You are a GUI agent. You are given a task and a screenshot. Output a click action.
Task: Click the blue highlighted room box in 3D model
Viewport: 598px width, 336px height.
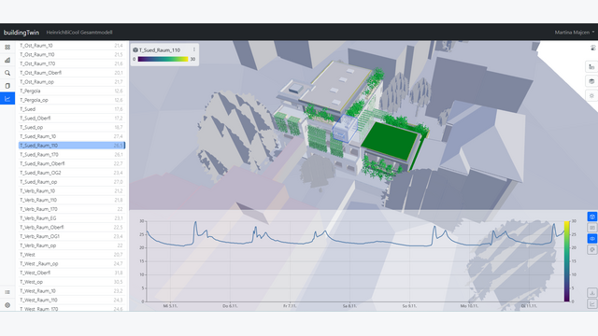tap(345, 129)
